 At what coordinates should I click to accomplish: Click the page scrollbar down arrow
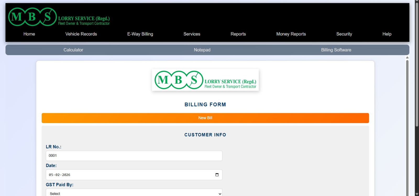click(417, 194)
